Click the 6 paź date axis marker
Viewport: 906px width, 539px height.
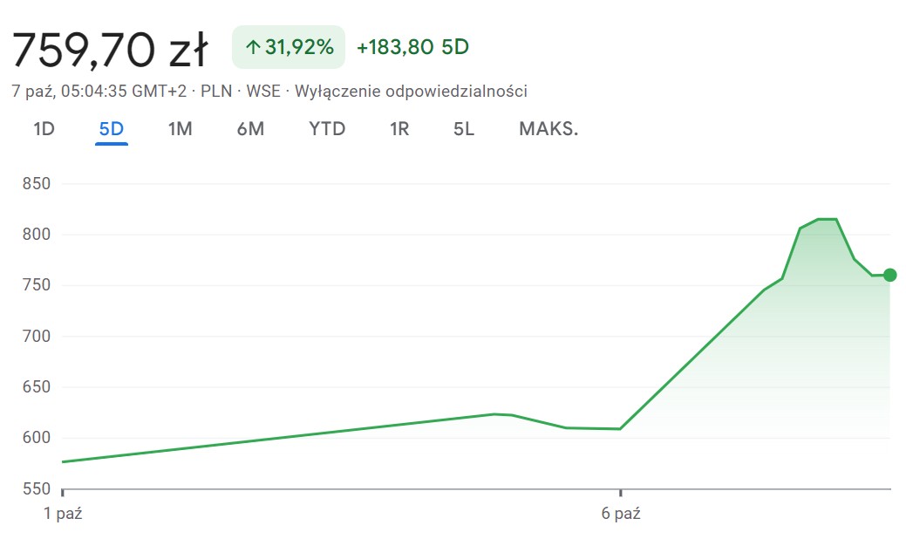coord(621,514)
